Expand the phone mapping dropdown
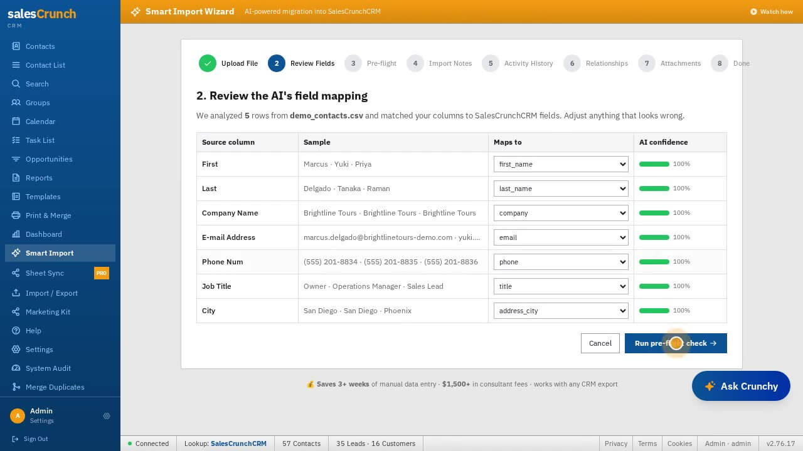 561,262
